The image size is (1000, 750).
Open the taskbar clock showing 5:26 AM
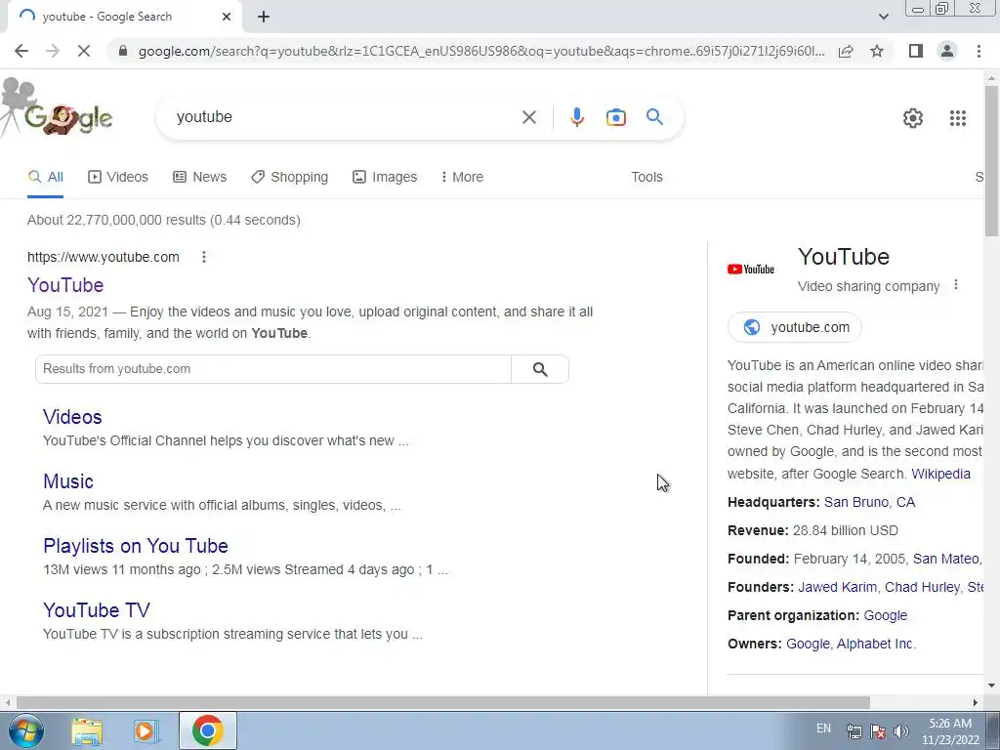[950, 731]
